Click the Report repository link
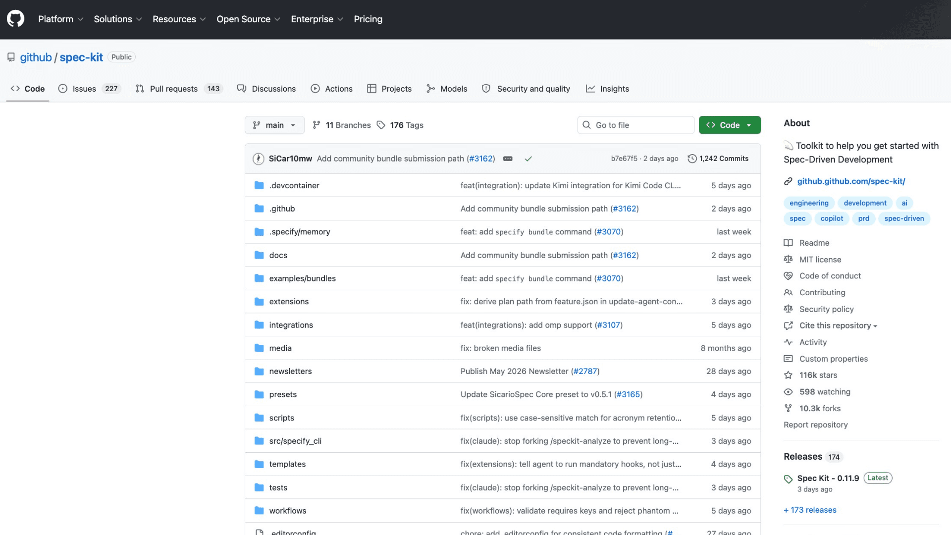951x535 pixels. coord(815,425)
